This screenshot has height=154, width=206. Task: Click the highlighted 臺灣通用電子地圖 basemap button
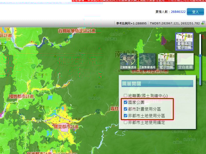[184, 41]
